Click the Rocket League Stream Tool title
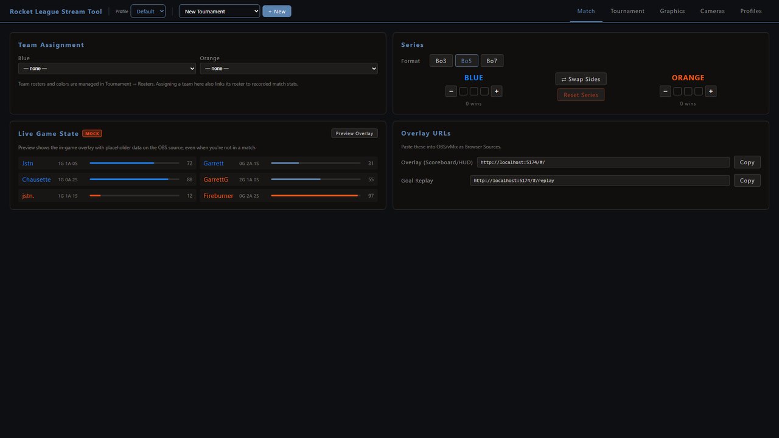The width and height of the screenshot is (779, 438). coord(56,12)
